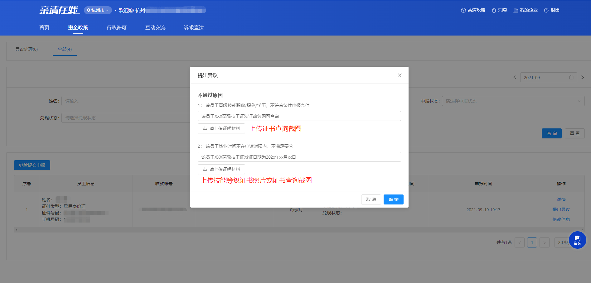Viewport: 591px width, 283px height.
Task: Expand the 杭州市 city selector
Action: (x=98, y=10)
